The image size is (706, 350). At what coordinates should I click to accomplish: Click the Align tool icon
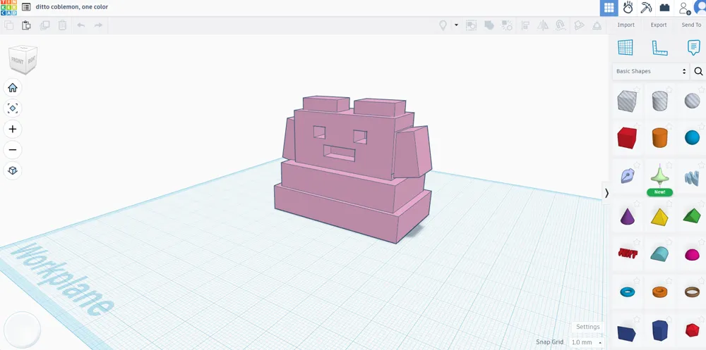click(x=525, y=25)
